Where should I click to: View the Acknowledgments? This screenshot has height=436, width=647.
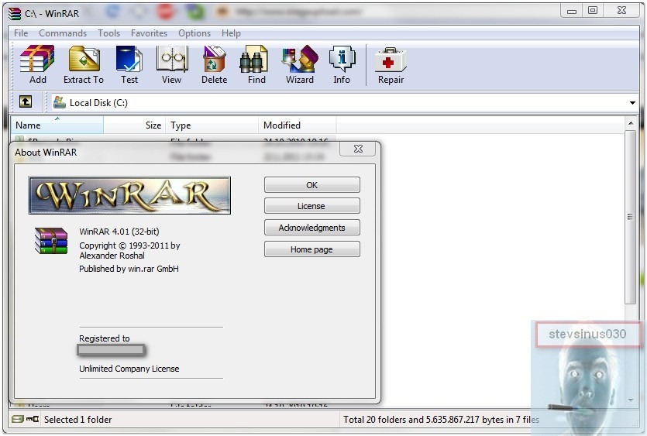tap(312, 228)
